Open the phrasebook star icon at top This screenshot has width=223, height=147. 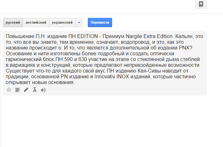201,4
